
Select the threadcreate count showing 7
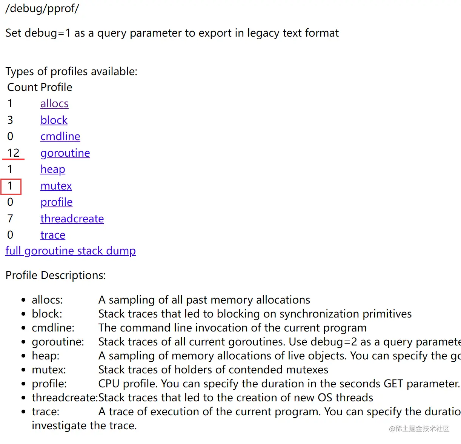pyautogui.click(x=10, y=219)
